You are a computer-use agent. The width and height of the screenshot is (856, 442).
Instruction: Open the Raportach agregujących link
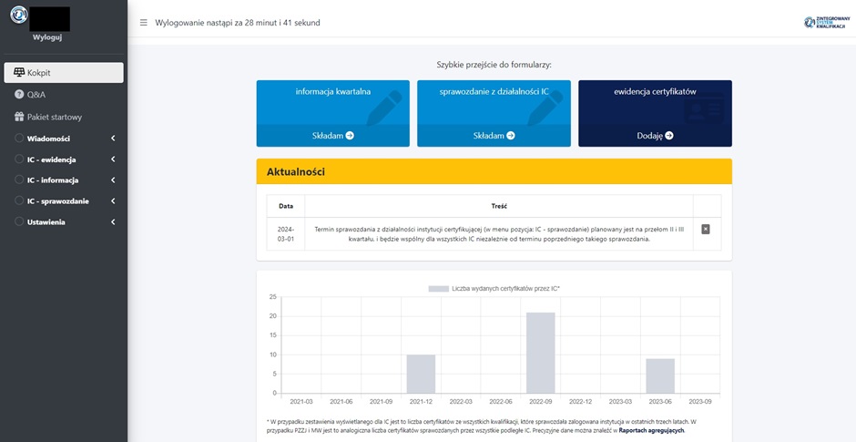(x=650, y=430)
